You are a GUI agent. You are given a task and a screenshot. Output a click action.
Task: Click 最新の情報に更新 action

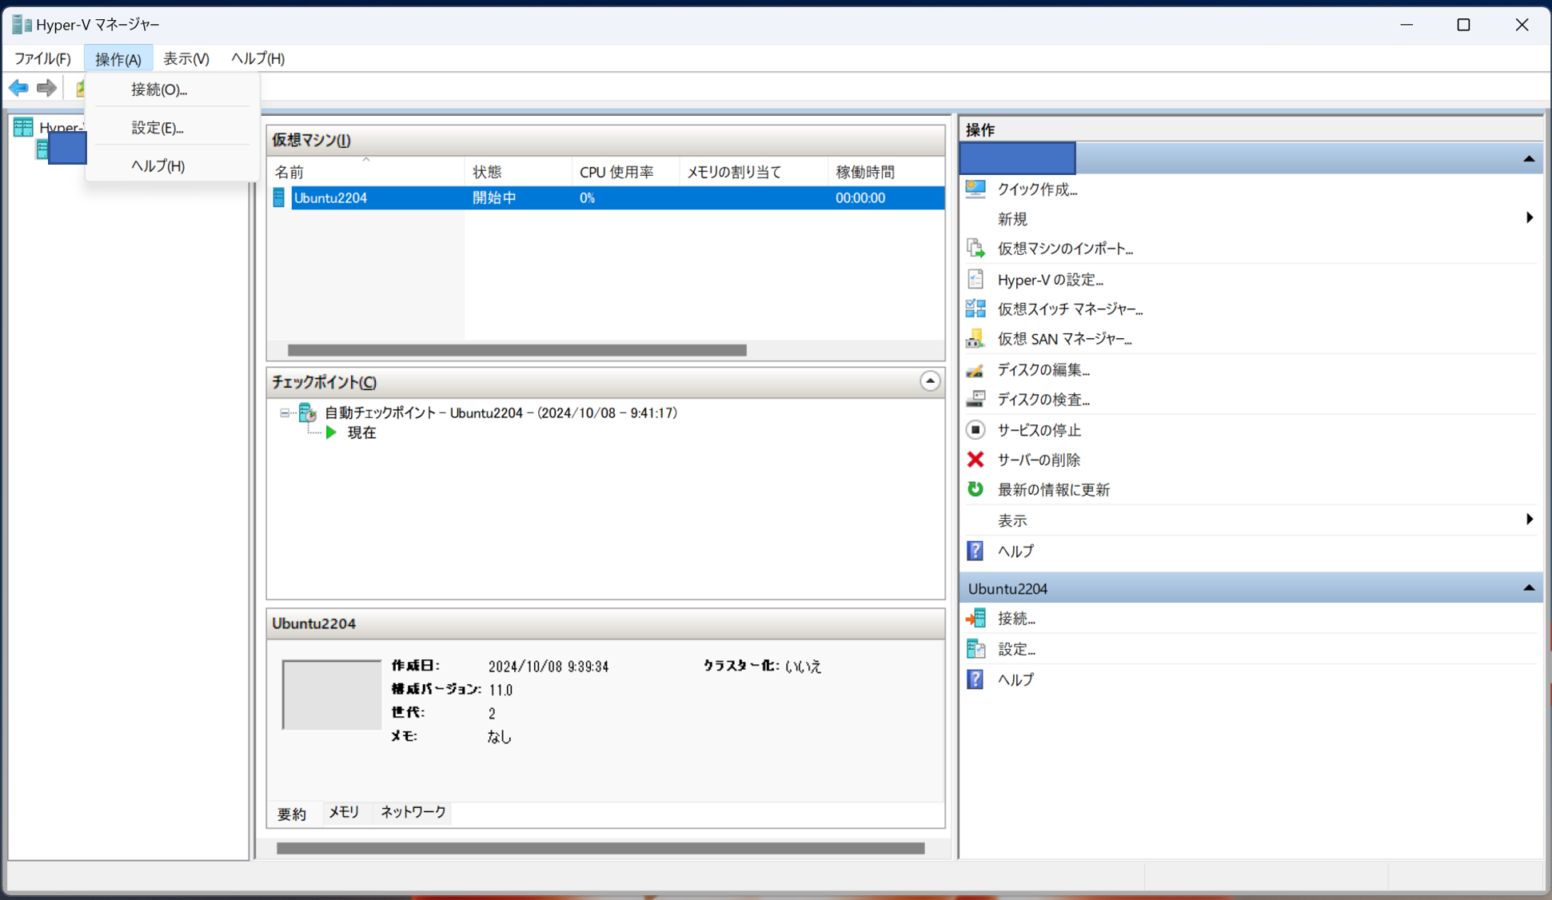(x=1053, y=489)
